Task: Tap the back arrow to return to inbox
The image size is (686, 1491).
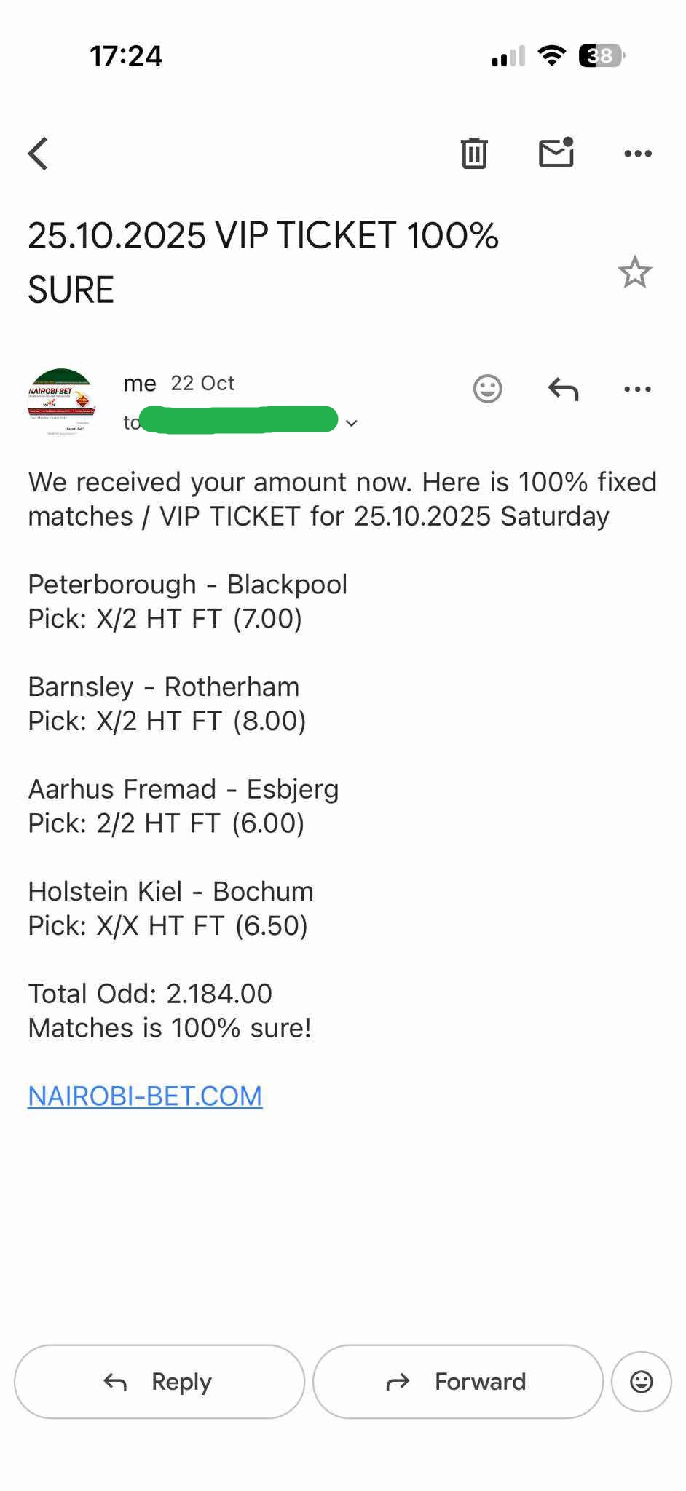Action: 38,153
